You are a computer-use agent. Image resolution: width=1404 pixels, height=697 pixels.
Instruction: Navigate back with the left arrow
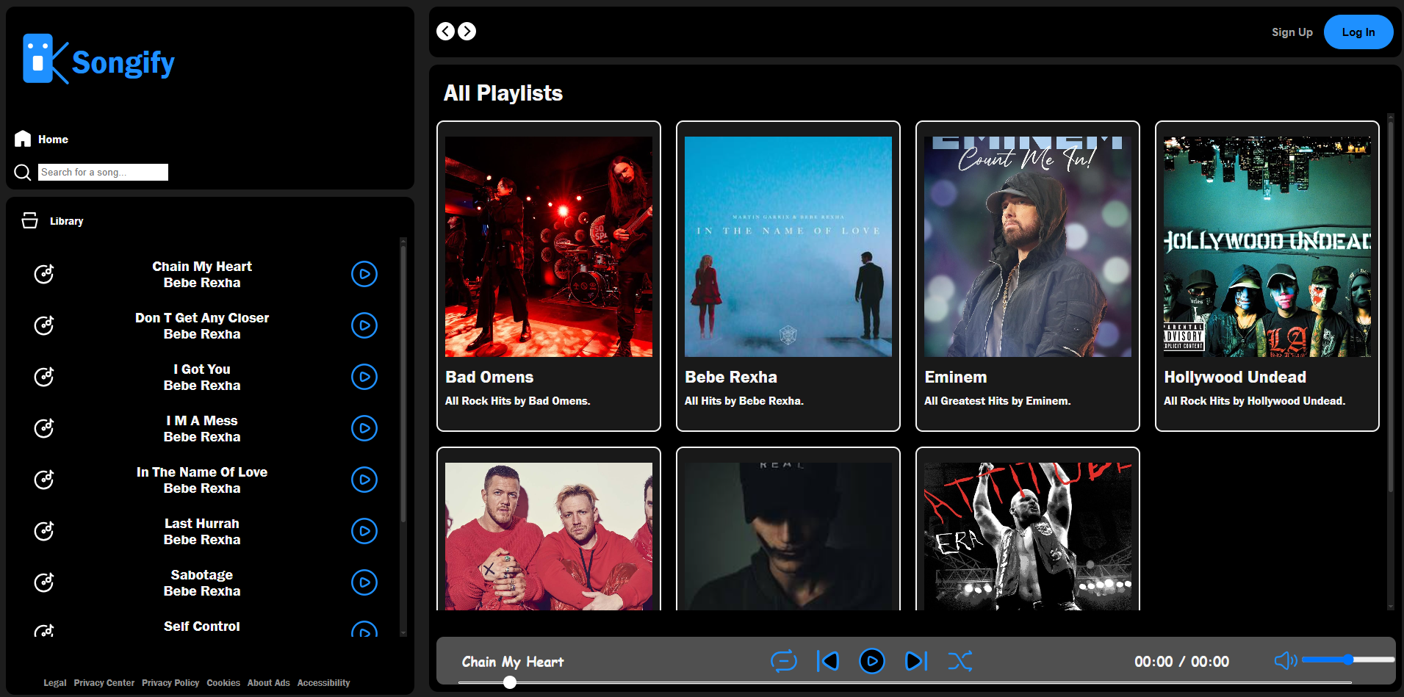point(445,32)
